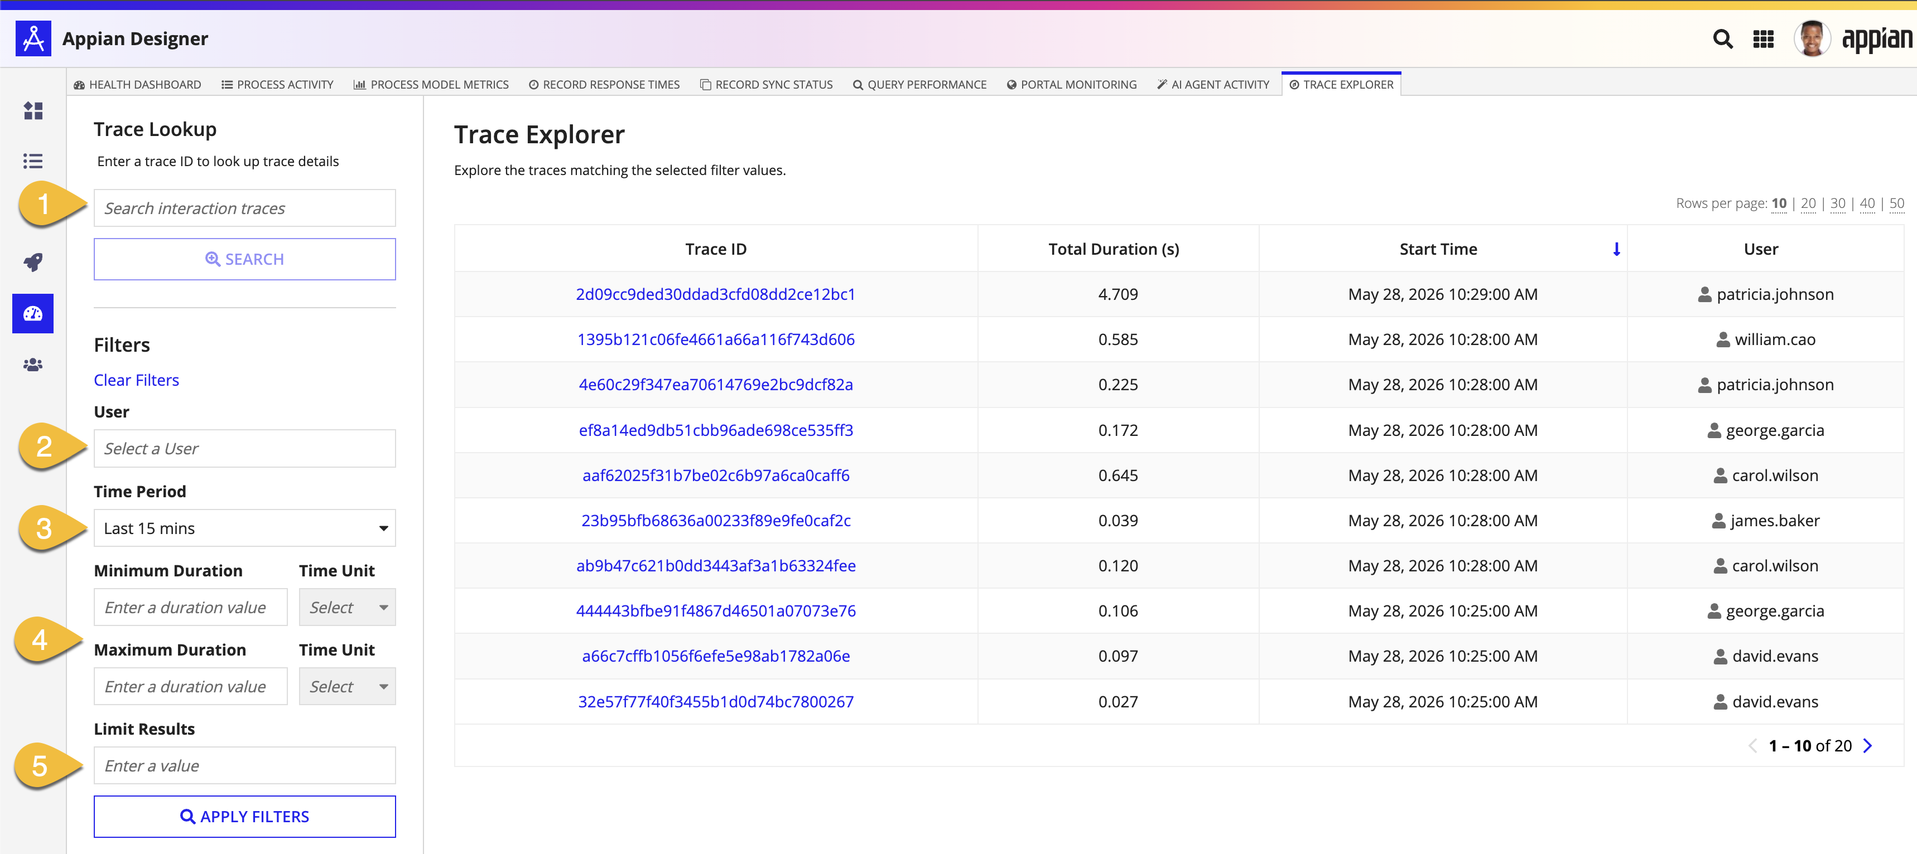The width and height of the screenshot is (1917, 854).
Task: Click the Search button under Trace Lookup
Action: [x=245, y=259]
